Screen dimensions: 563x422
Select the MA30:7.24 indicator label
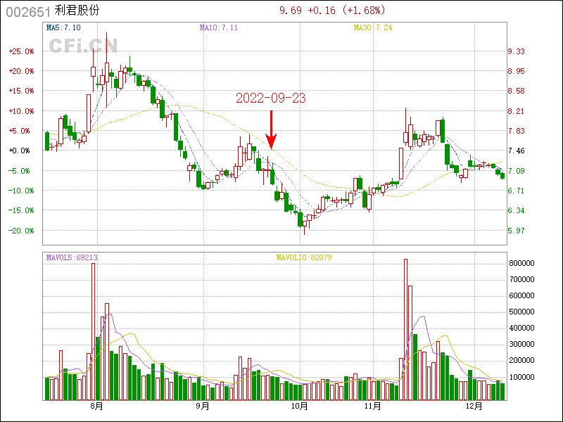click(372, 27)
